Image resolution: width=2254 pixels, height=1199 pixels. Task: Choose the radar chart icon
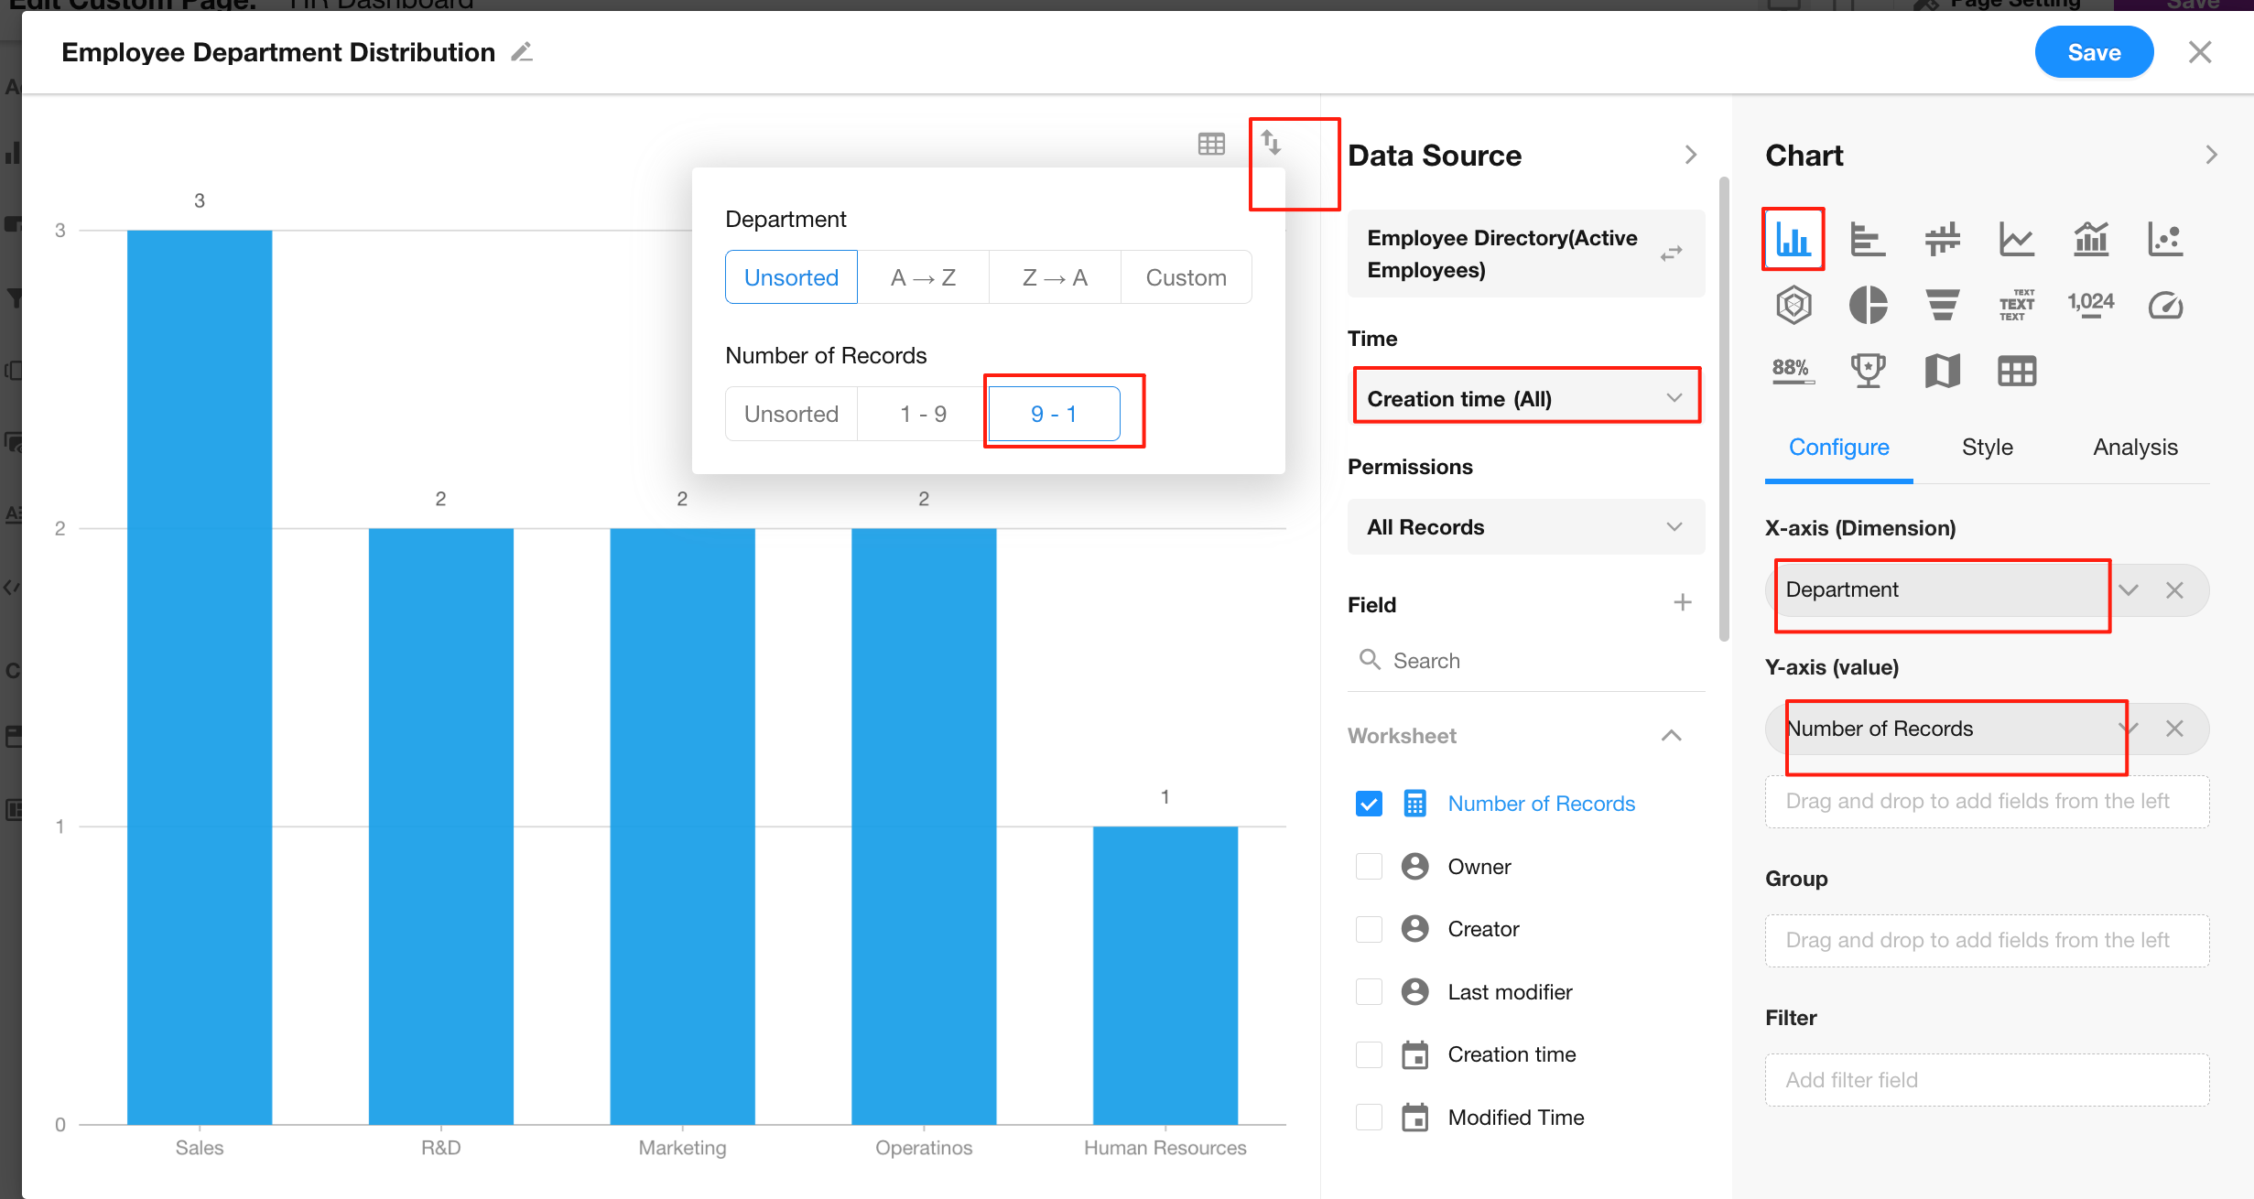coord(1793,305)
